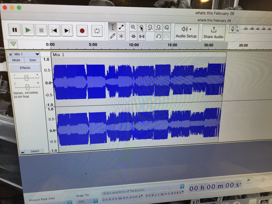Screen dimensions: 272x204
Task: Click the Share Audio button
Action: [213, 33]
